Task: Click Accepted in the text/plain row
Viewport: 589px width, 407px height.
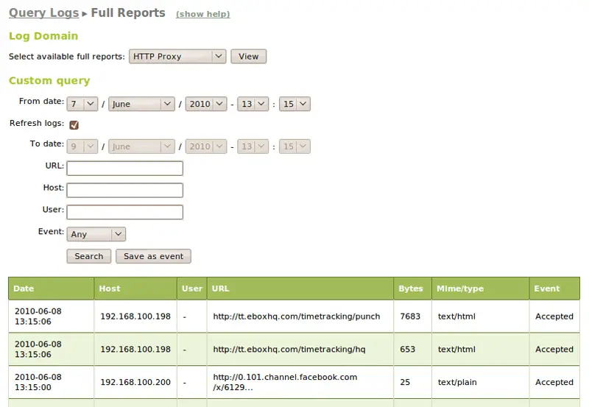Action: point(554,382)
